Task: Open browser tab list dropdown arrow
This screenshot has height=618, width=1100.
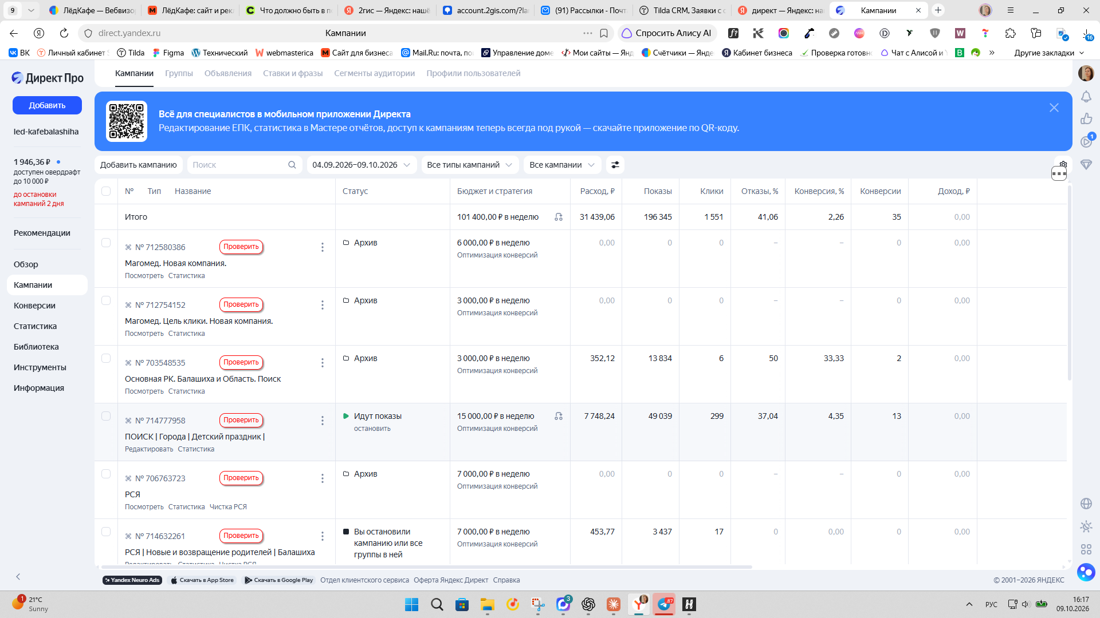Action: tap(31, 10)
